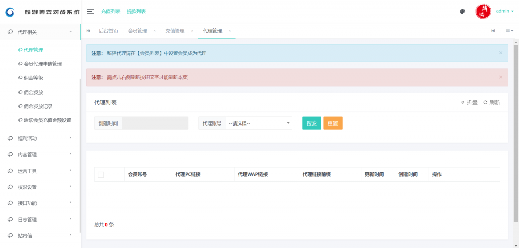519x248 pixels.
Task: Click the orange 重置 button
Action: point(332,123)
